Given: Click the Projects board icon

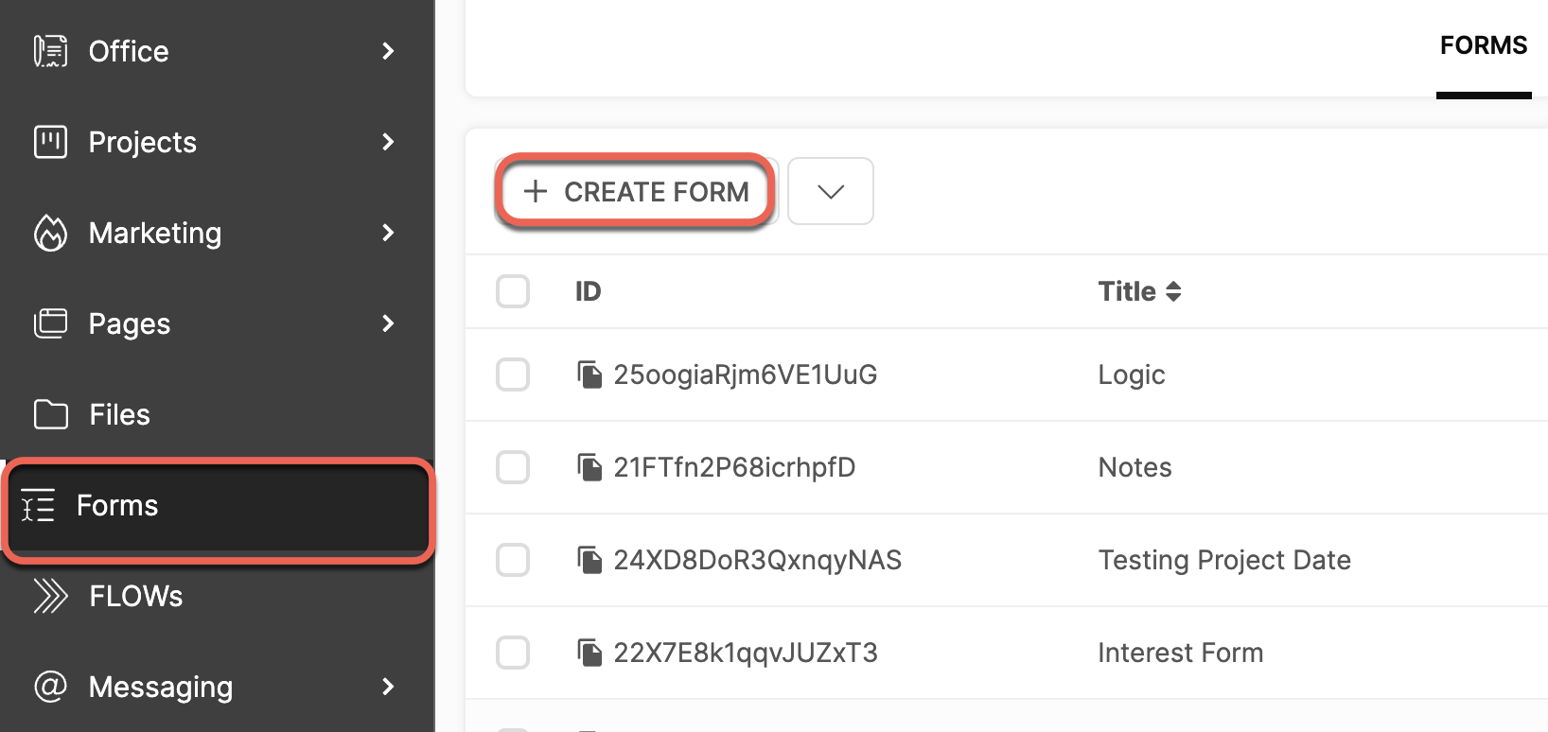Looking at the screenshot, I should pos(50,142).
